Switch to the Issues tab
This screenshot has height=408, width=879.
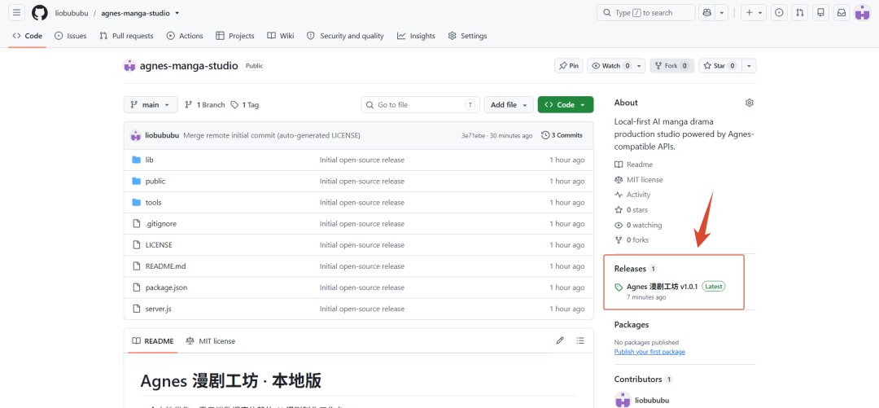pos(71,36)
